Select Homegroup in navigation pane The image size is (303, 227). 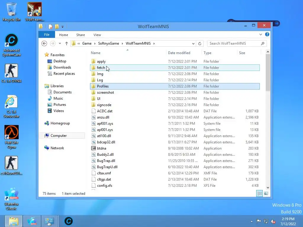point(60,123)
